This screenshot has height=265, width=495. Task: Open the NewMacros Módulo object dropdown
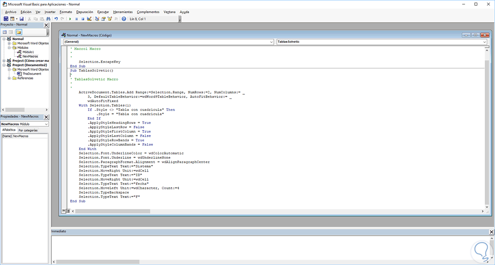click(x=46, y=124)
